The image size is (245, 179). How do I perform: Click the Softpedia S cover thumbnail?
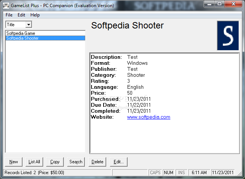point(228,36)
